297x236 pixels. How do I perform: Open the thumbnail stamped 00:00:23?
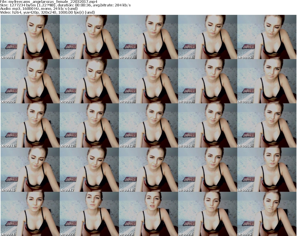(148, 214)
